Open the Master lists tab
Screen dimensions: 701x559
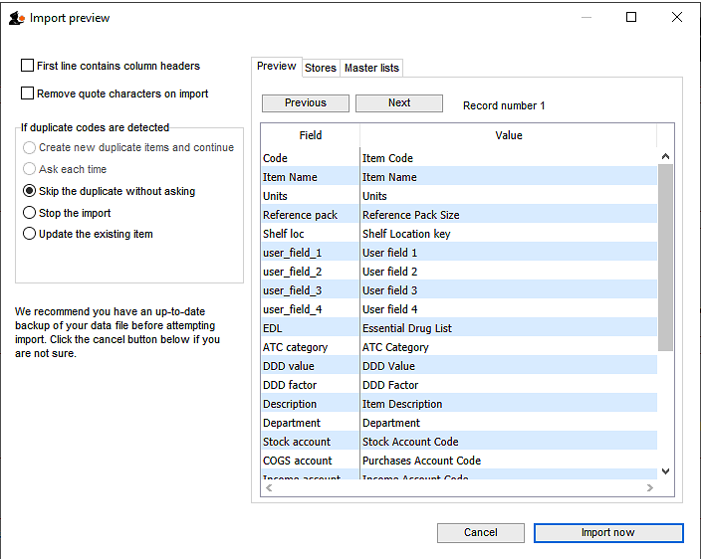tap(371, 68)
